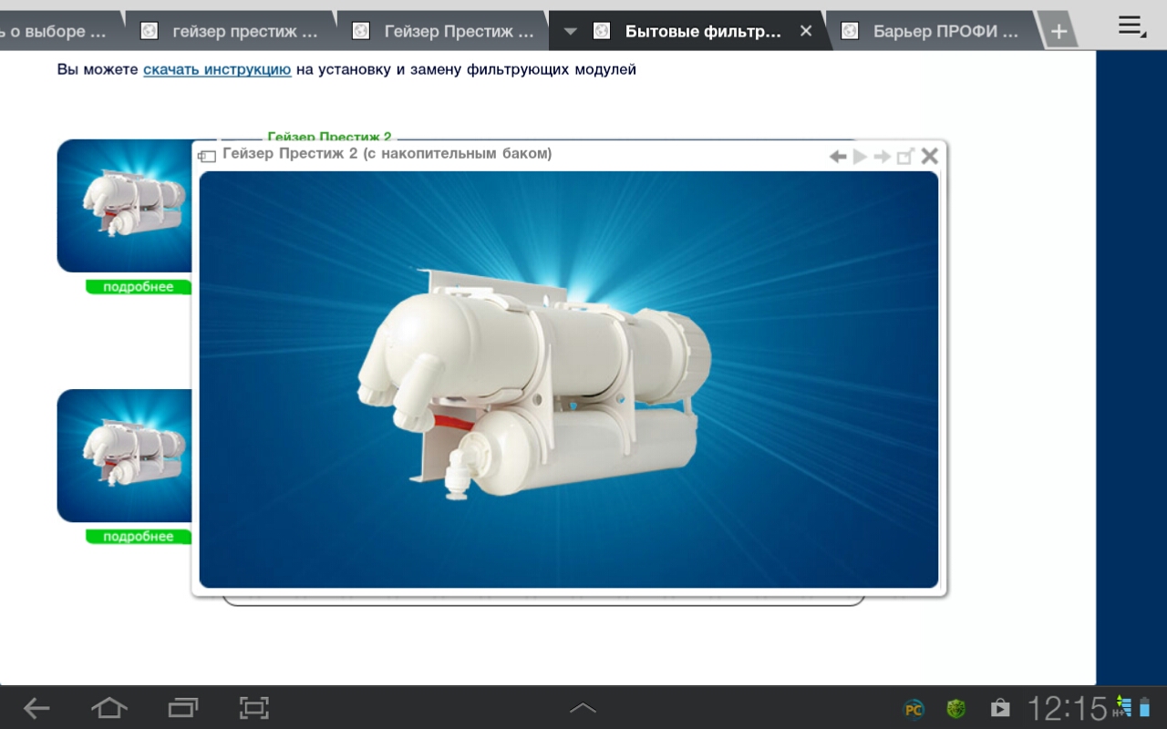
Task: Tap the Android home button
Action: (x=108, y=708)
